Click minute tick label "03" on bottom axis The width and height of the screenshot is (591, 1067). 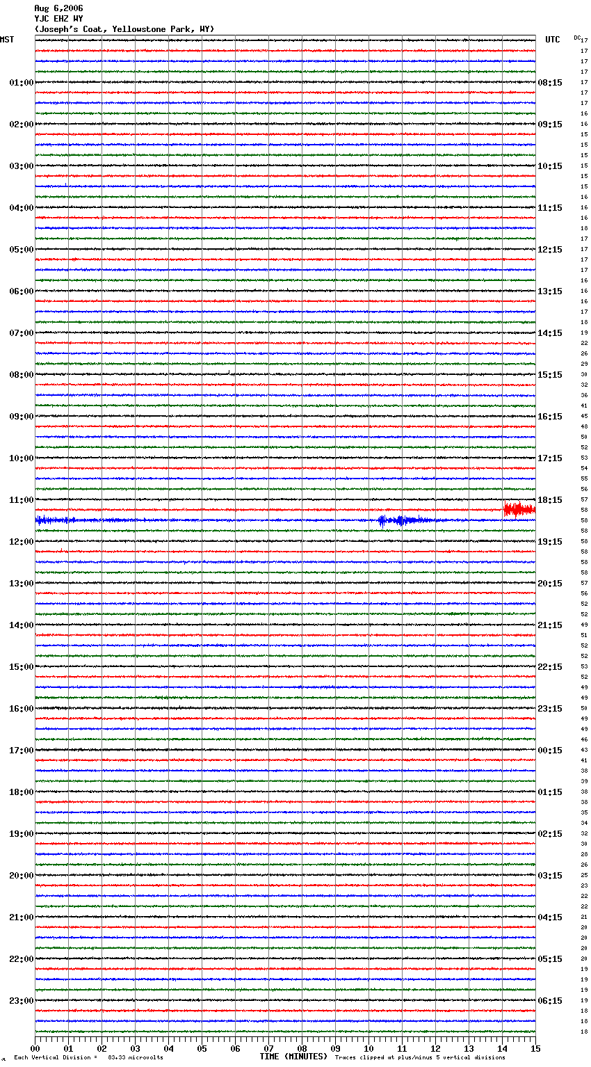(x=135, y=1049)
